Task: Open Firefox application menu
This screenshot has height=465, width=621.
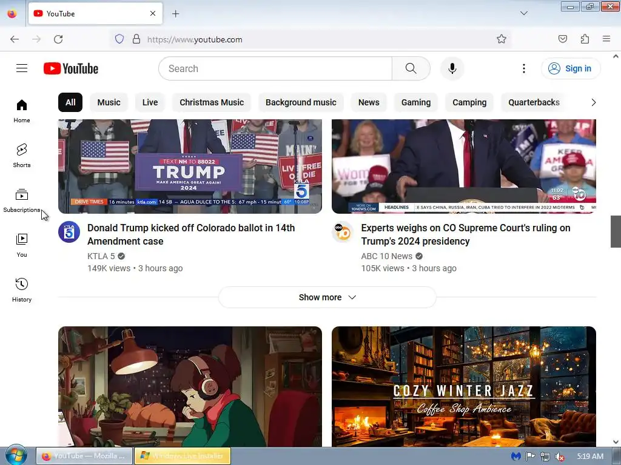Action: [x=606, y=39]
